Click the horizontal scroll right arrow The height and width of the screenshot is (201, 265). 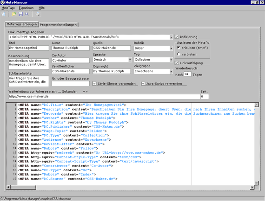(x=252, y=187)
